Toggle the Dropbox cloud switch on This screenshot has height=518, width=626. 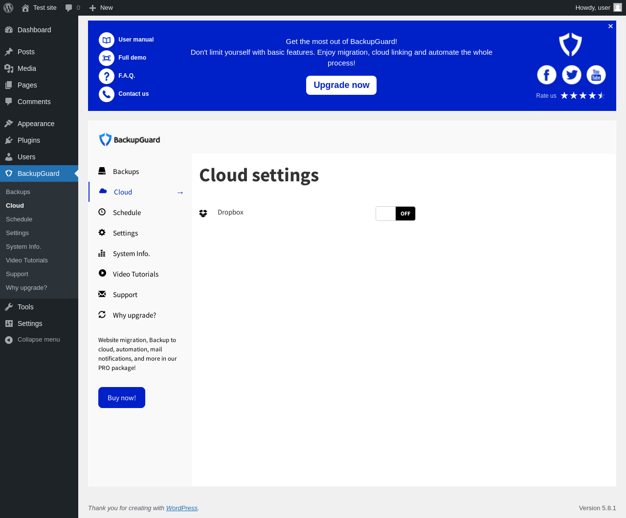396,214
